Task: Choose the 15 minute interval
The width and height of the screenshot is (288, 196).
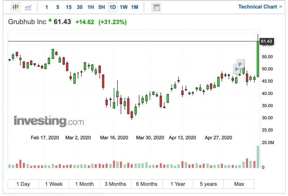Action: click(x=69, y=7)
